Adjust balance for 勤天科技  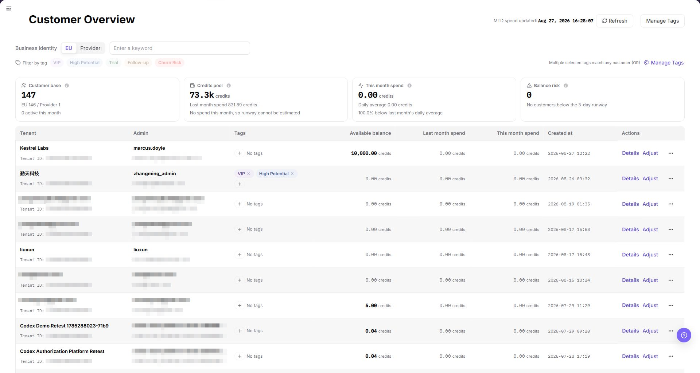pos(650,178)
